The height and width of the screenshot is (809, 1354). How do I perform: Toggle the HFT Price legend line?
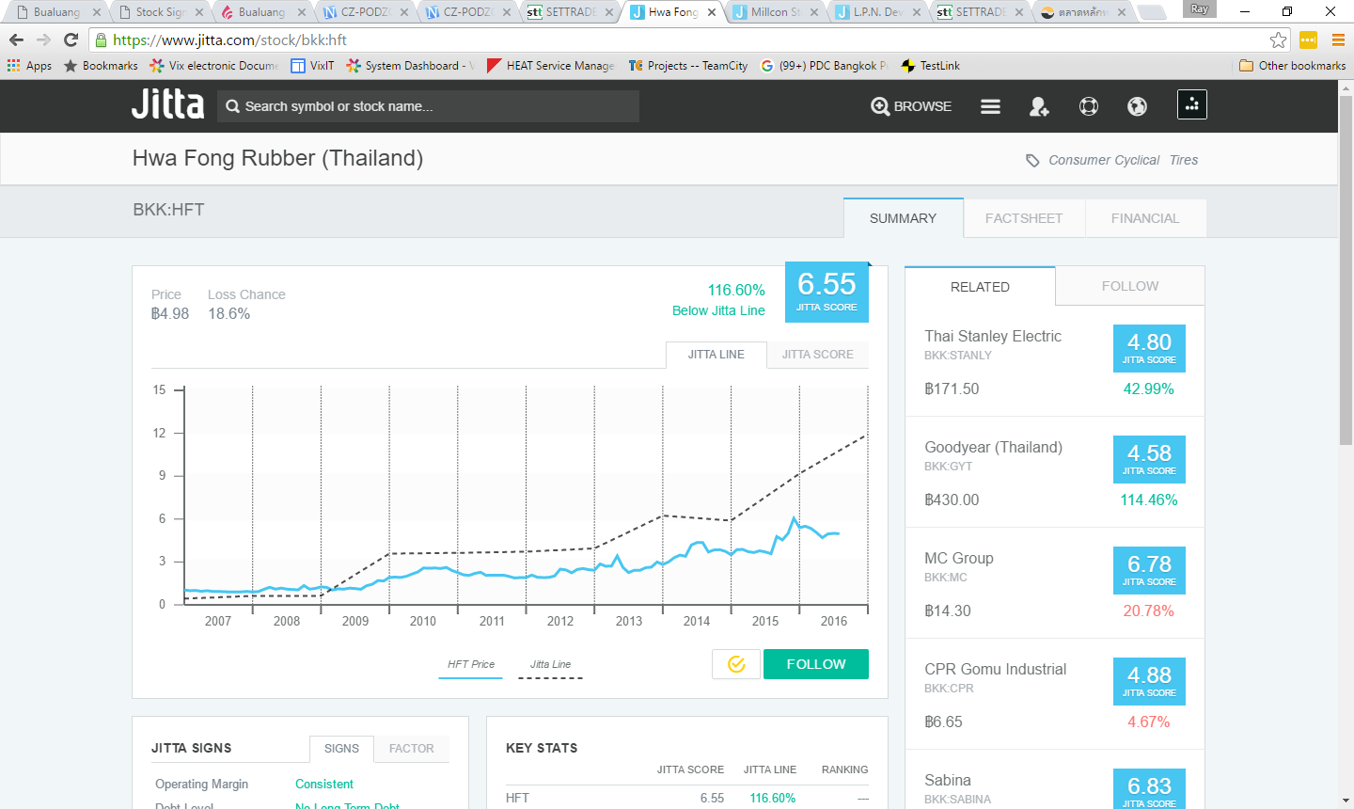click(x=471, y=666)
